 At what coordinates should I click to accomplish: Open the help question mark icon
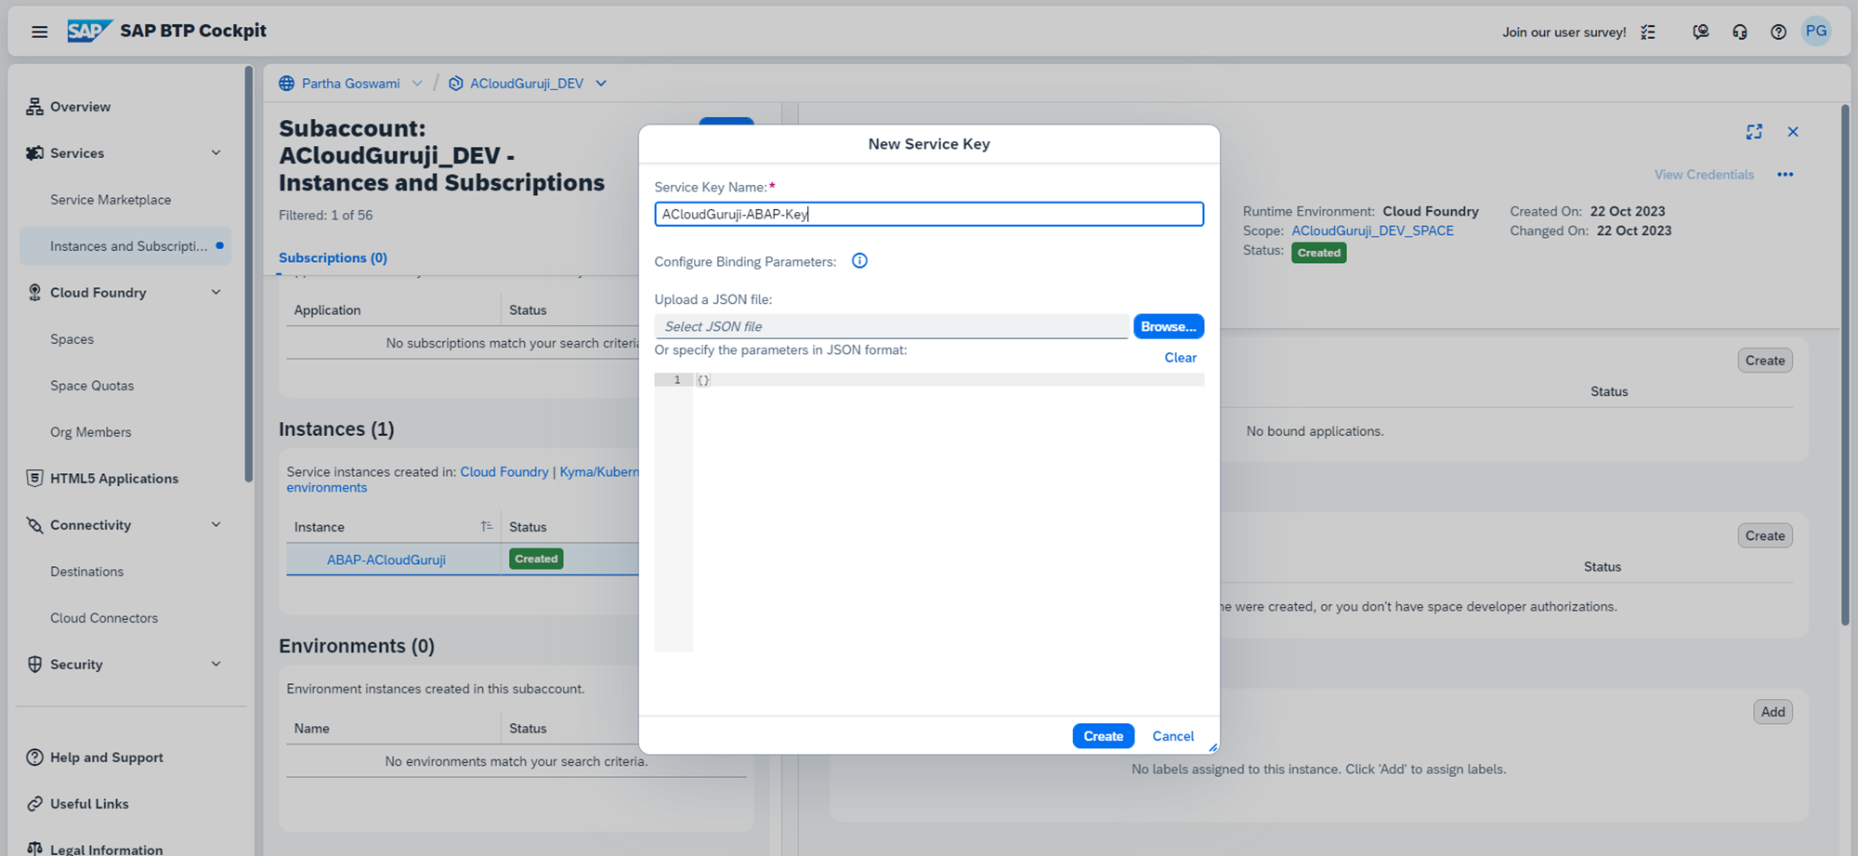point(1778,33)
